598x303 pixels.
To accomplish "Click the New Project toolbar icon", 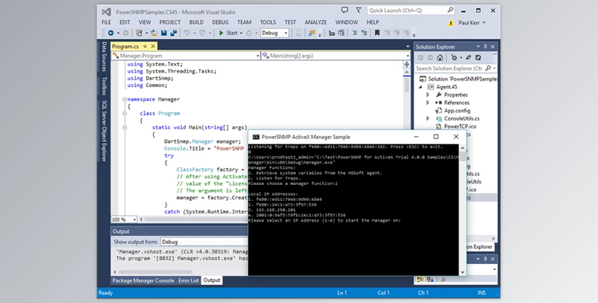I will point(140,33).
